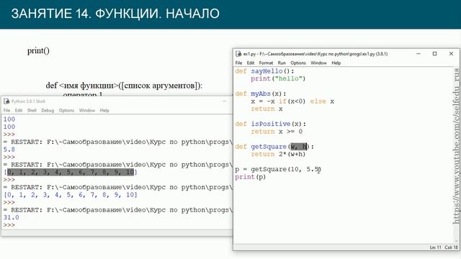Click the print("hello") line in editor

[278, 78]
